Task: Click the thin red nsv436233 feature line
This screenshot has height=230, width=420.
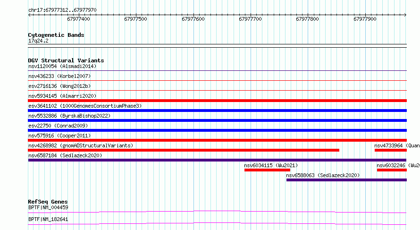Action: (x=217, y=81)
